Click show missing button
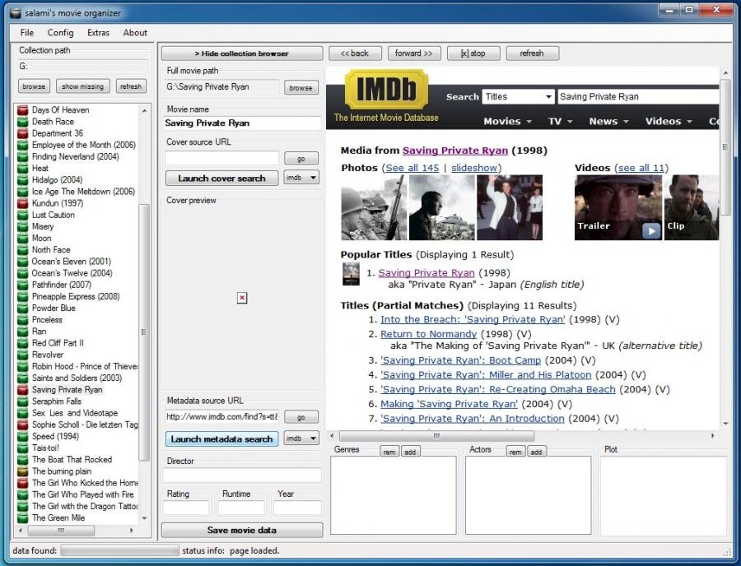Screen dimensions: 741x566 click(x=82, y=86)
